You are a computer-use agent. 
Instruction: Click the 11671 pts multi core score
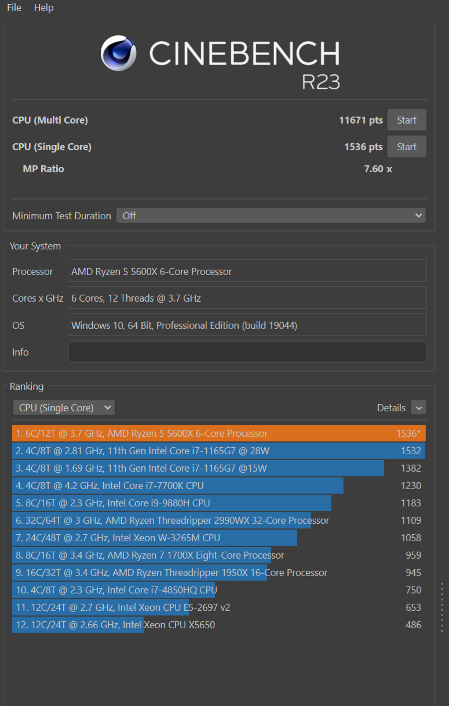click(361, 120)
